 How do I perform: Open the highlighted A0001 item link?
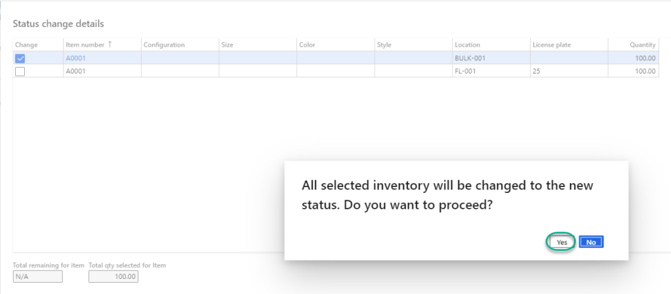click(75, 58)
